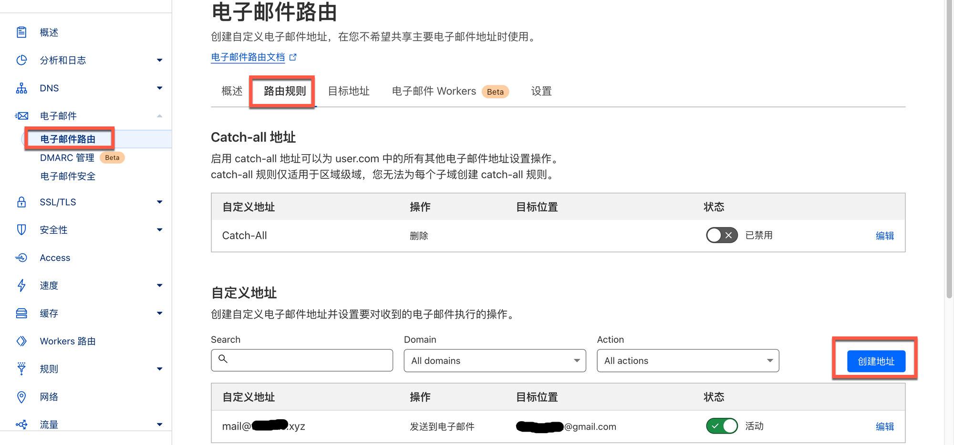The image size is (954, 445).
Task: Select 电子邮件路由 in the sidebar
Action: [x=68, y=139]
